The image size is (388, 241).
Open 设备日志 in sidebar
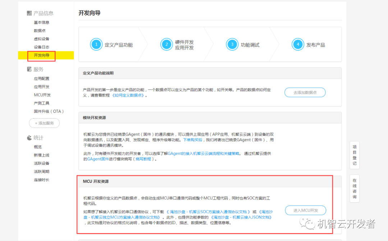[x=42, y=47]
